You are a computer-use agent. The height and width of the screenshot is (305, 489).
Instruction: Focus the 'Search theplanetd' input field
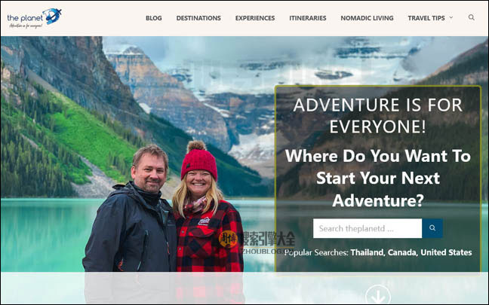pos(368,228)
